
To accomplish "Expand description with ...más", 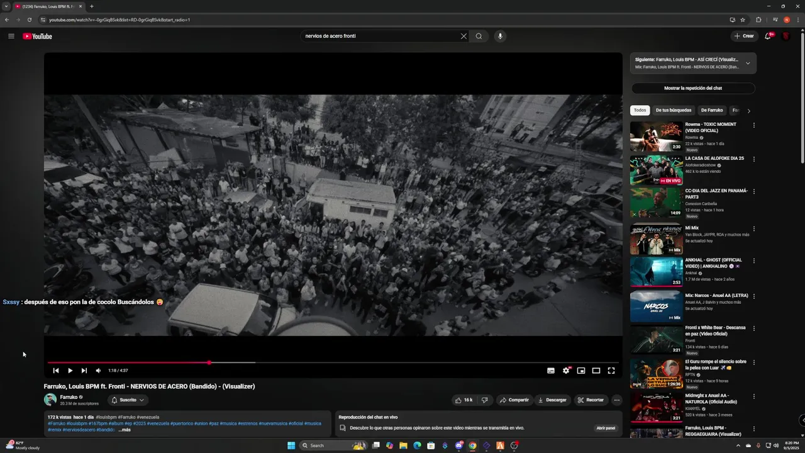I will pyautogui.click(x=125, y=430).
